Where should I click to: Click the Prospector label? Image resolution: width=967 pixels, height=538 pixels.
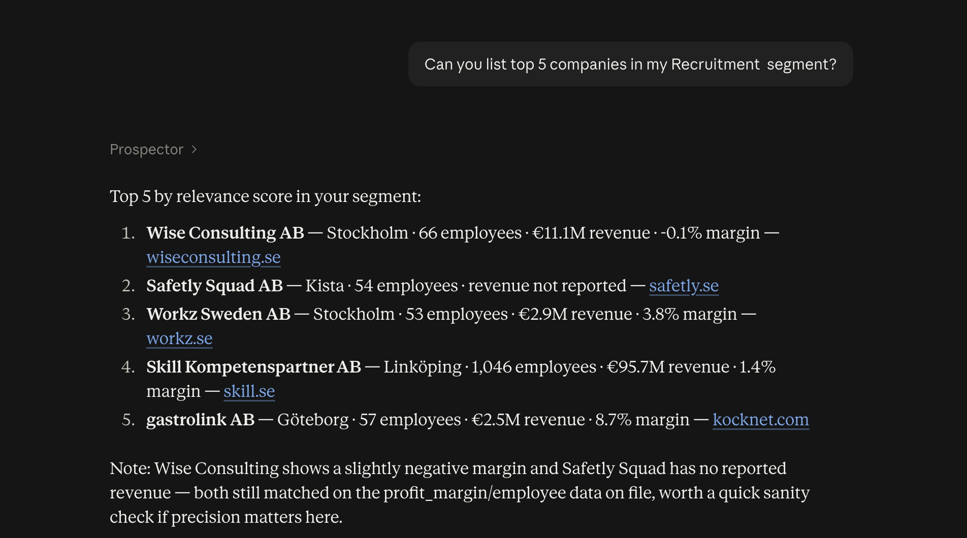(x=146, y=149)
